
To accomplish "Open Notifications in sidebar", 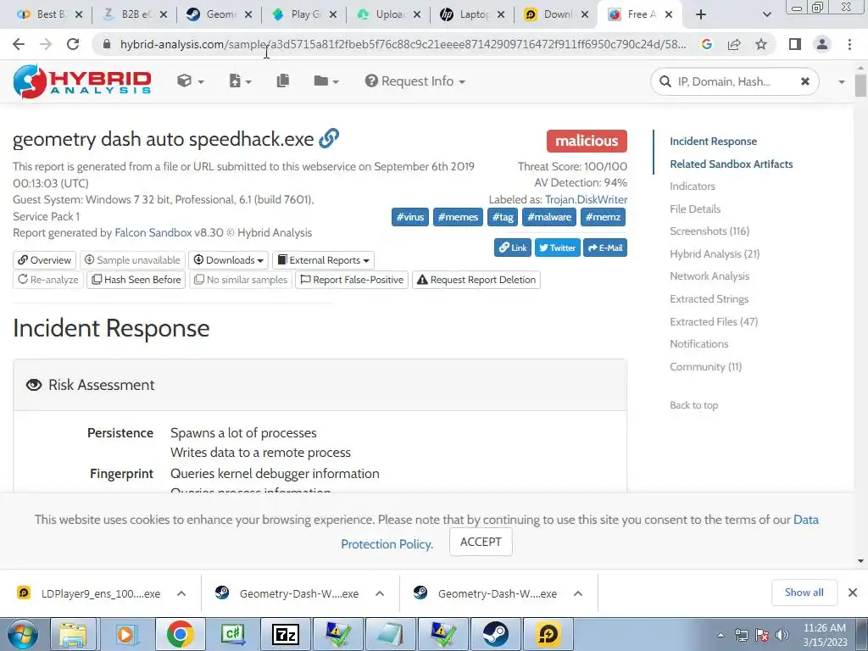I will click(x=698, y=344).
